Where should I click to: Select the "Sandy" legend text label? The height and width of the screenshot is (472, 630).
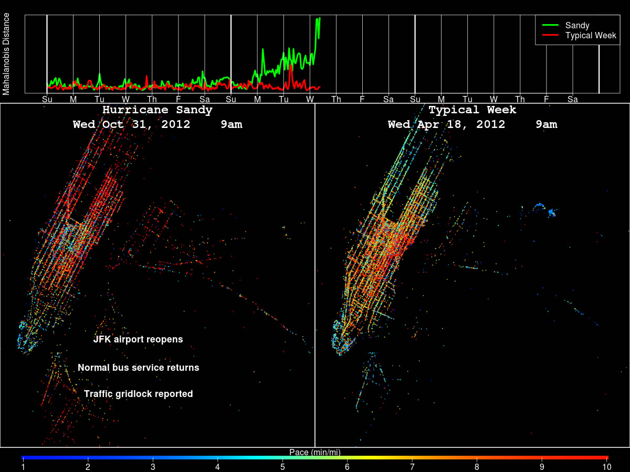(577, 25)
